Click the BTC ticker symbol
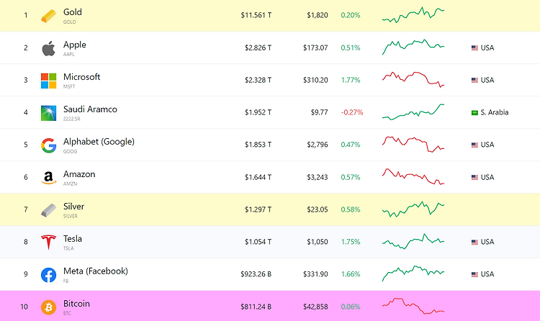Image resolution: width=540 pixels, height=321 pixels. point(67,313)
